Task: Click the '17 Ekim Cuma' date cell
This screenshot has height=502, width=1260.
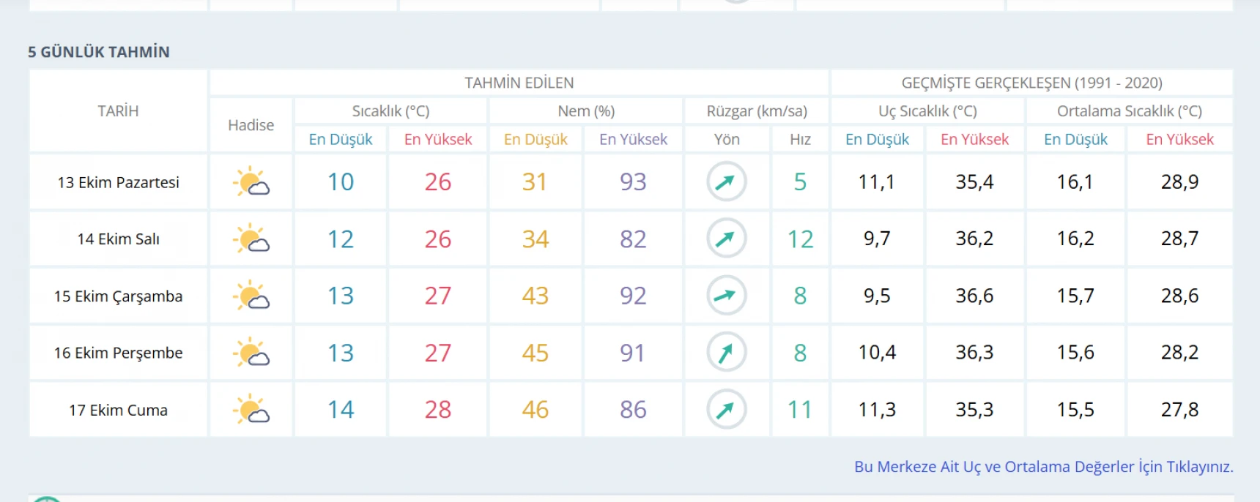Action: tap(118, 411)
